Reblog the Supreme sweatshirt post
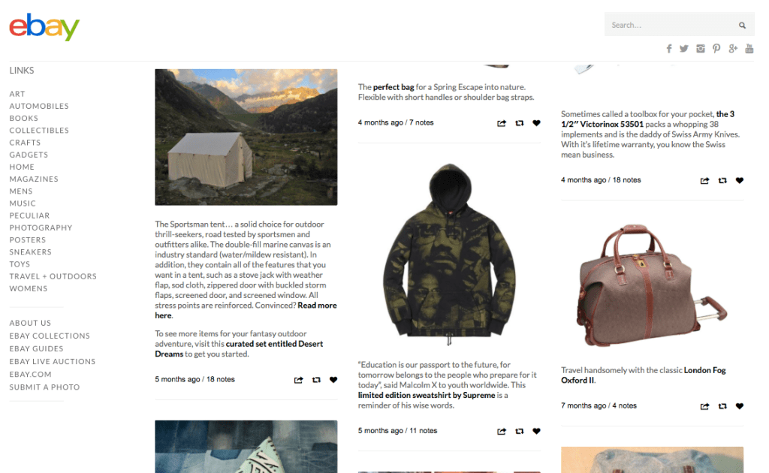The width and height of the screenshot is (769, 473). [x=520, y=432]
